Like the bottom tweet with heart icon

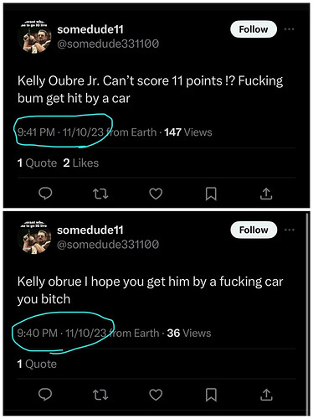pyautogui.click(x=156, y=395)
